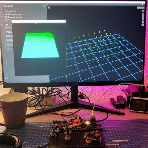Select the Click to publish tool
148x148 pixels.
coord(143,18)
